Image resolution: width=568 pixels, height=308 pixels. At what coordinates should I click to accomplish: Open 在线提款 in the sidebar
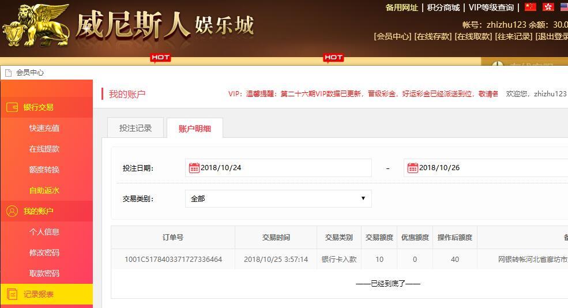click(44, 149)
